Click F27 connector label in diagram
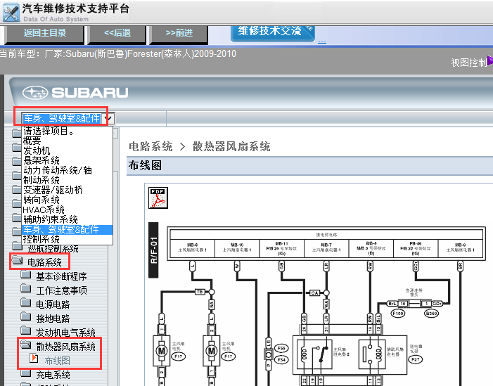Viewport: 493px width, 386px height. tap(416, 359)
